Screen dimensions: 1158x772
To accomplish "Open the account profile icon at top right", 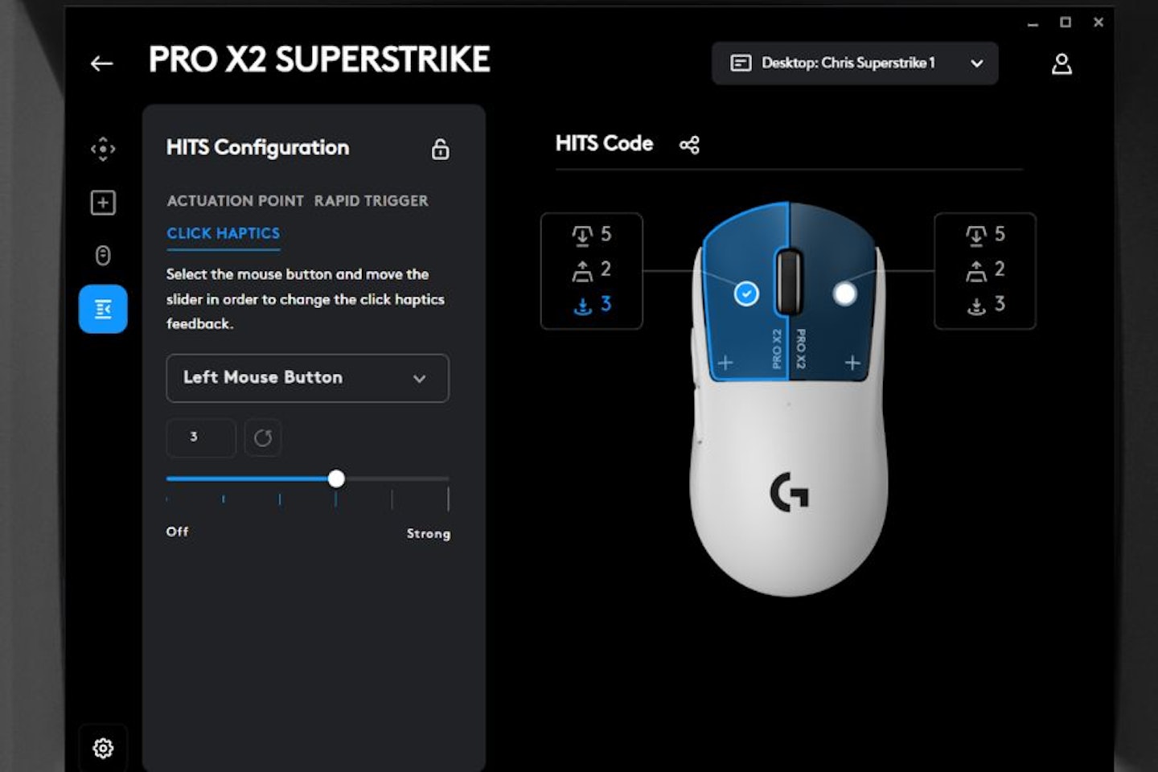I will coord(1062,64).
